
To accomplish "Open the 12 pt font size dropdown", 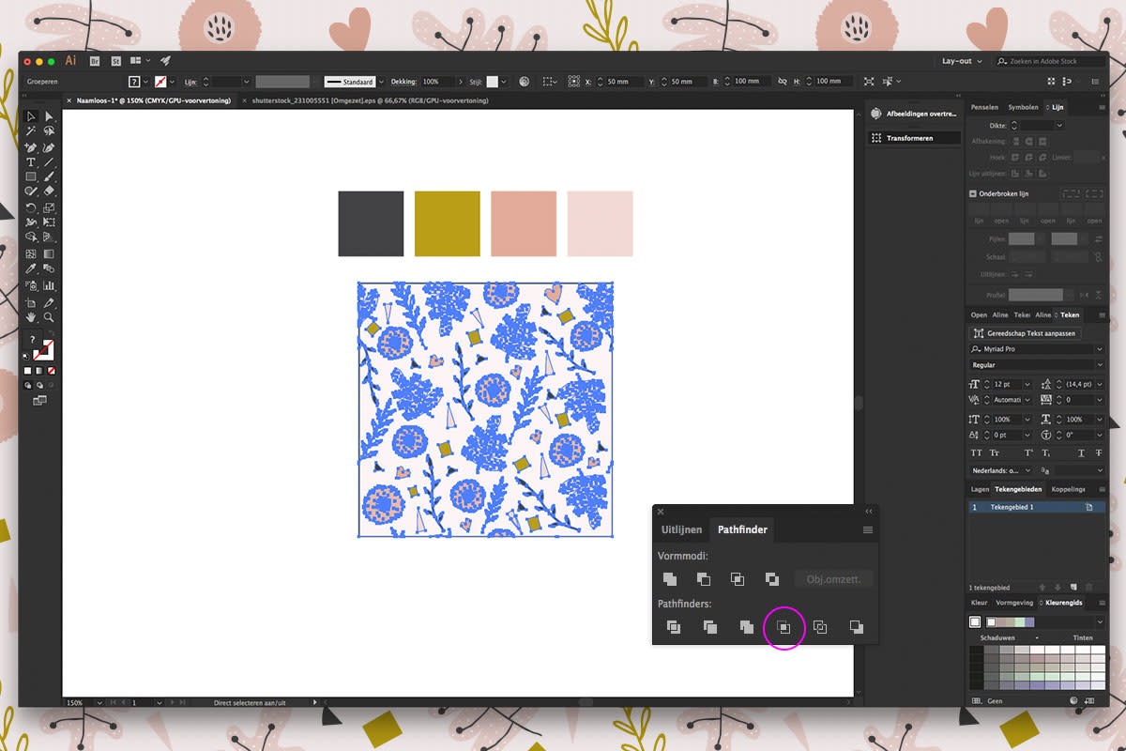I will coord(1027,384).
